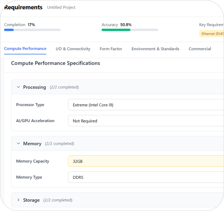The image size is (224, 211).
Task: Click the Memory section title text
Action: [x=32, y=144]
